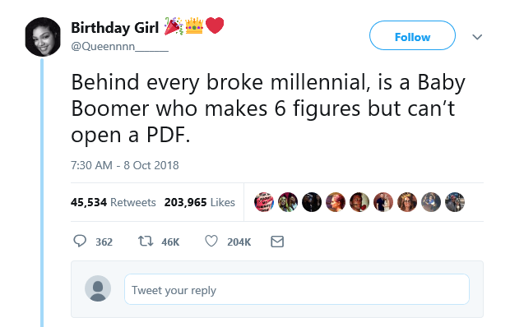Open first liker avatar with pink sign
Viewport: 510px width, 327px height.
click(264, 202)
